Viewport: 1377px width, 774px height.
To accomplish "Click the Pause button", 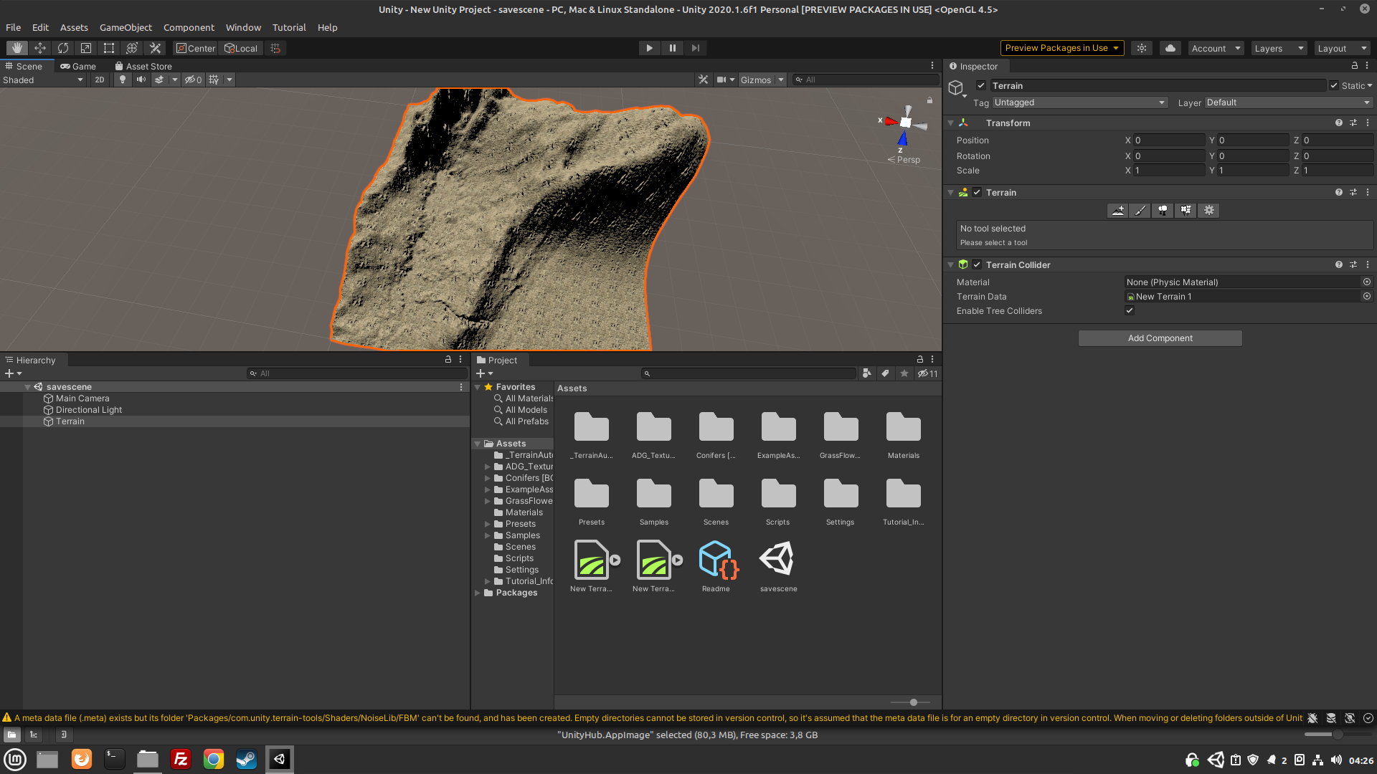I will (x=672, y=48).
